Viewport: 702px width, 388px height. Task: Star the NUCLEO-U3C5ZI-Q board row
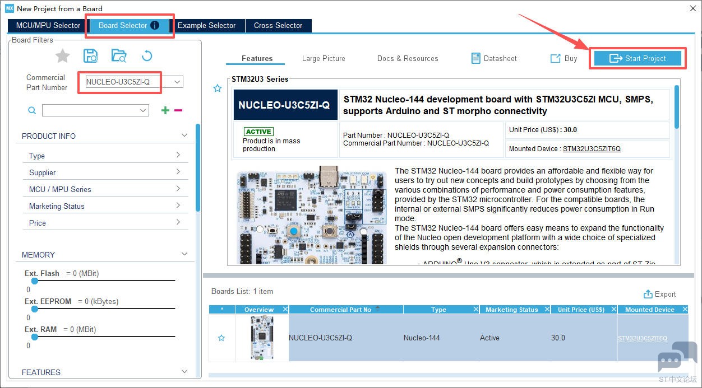221,338
